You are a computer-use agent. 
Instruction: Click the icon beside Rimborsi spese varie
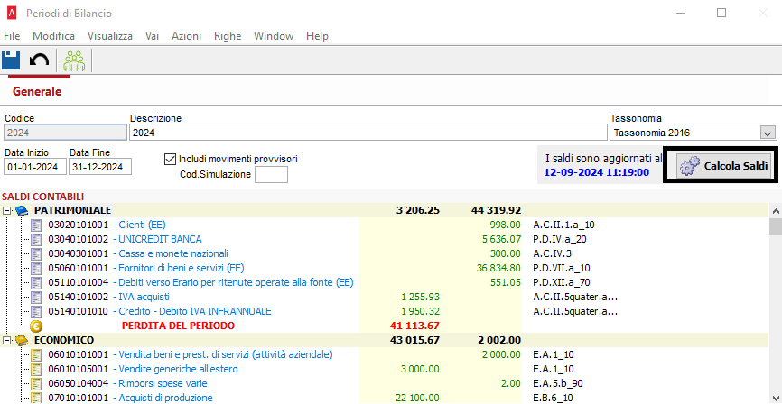[37, 383]
